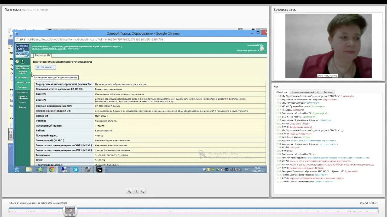387x217 pixels.
Task: Click the РУС language indicator in tray
Action: coord(247,170)
